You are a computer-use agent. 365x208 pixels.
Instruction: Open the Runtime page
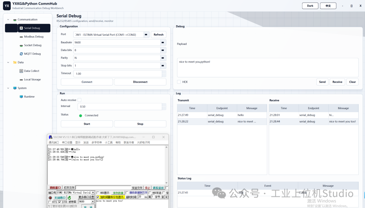[29, 97]
